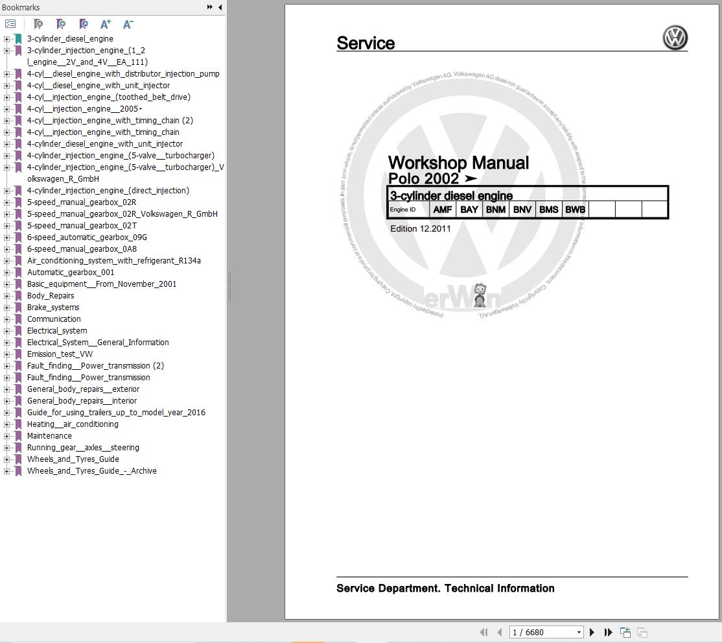Click Service Department. Technical Information text
This screenshot has height=643, width=722.
445,588
